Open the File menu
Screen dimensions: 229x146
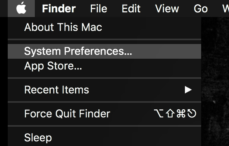coord(99,8)
